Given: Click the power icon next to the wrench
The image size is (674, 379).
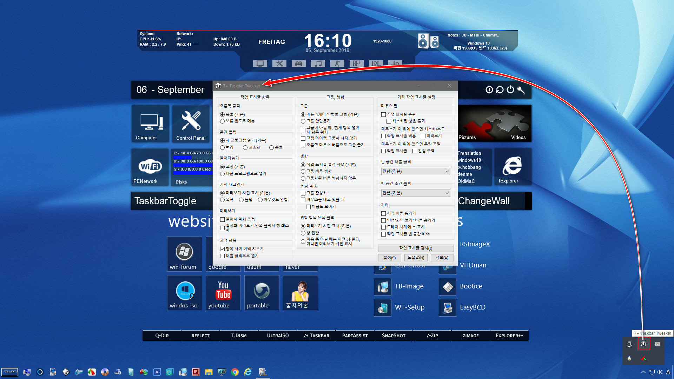Looking at the screenshot, I should pos(510,90).
